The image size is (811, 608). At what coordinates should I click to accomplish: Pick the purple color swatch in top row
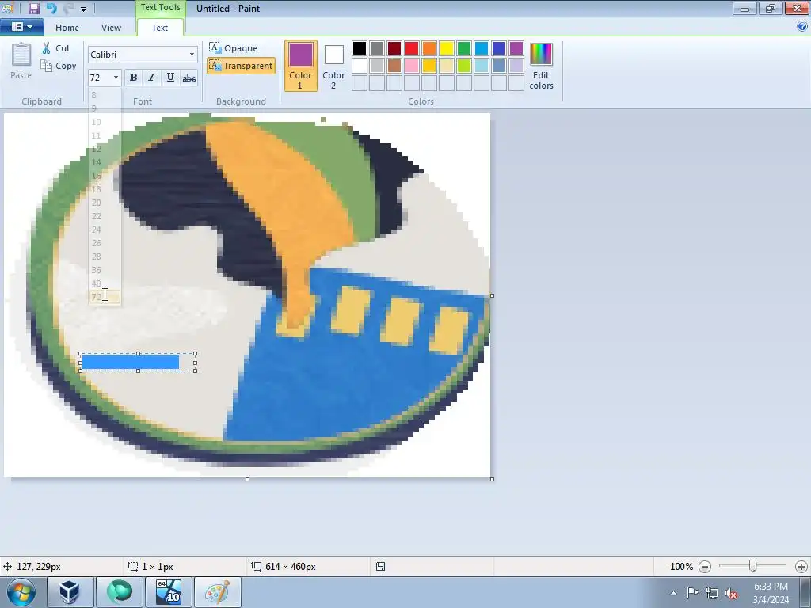[x=516, y=48]
